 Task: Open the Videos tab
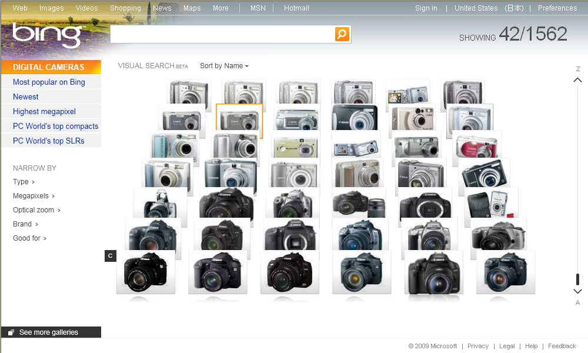point(86,8)
